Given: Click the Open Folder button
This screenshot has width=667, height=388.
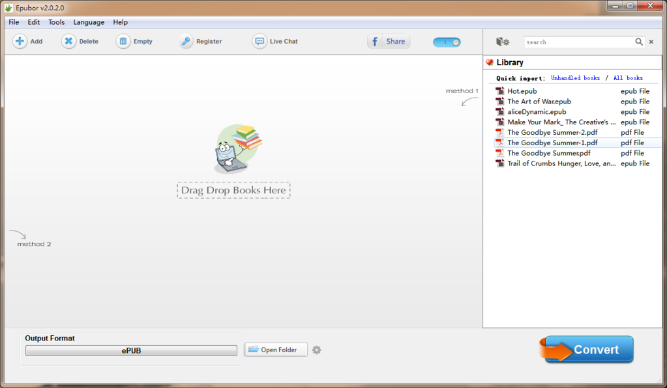Looking at the screenshot, I should 276,350.
